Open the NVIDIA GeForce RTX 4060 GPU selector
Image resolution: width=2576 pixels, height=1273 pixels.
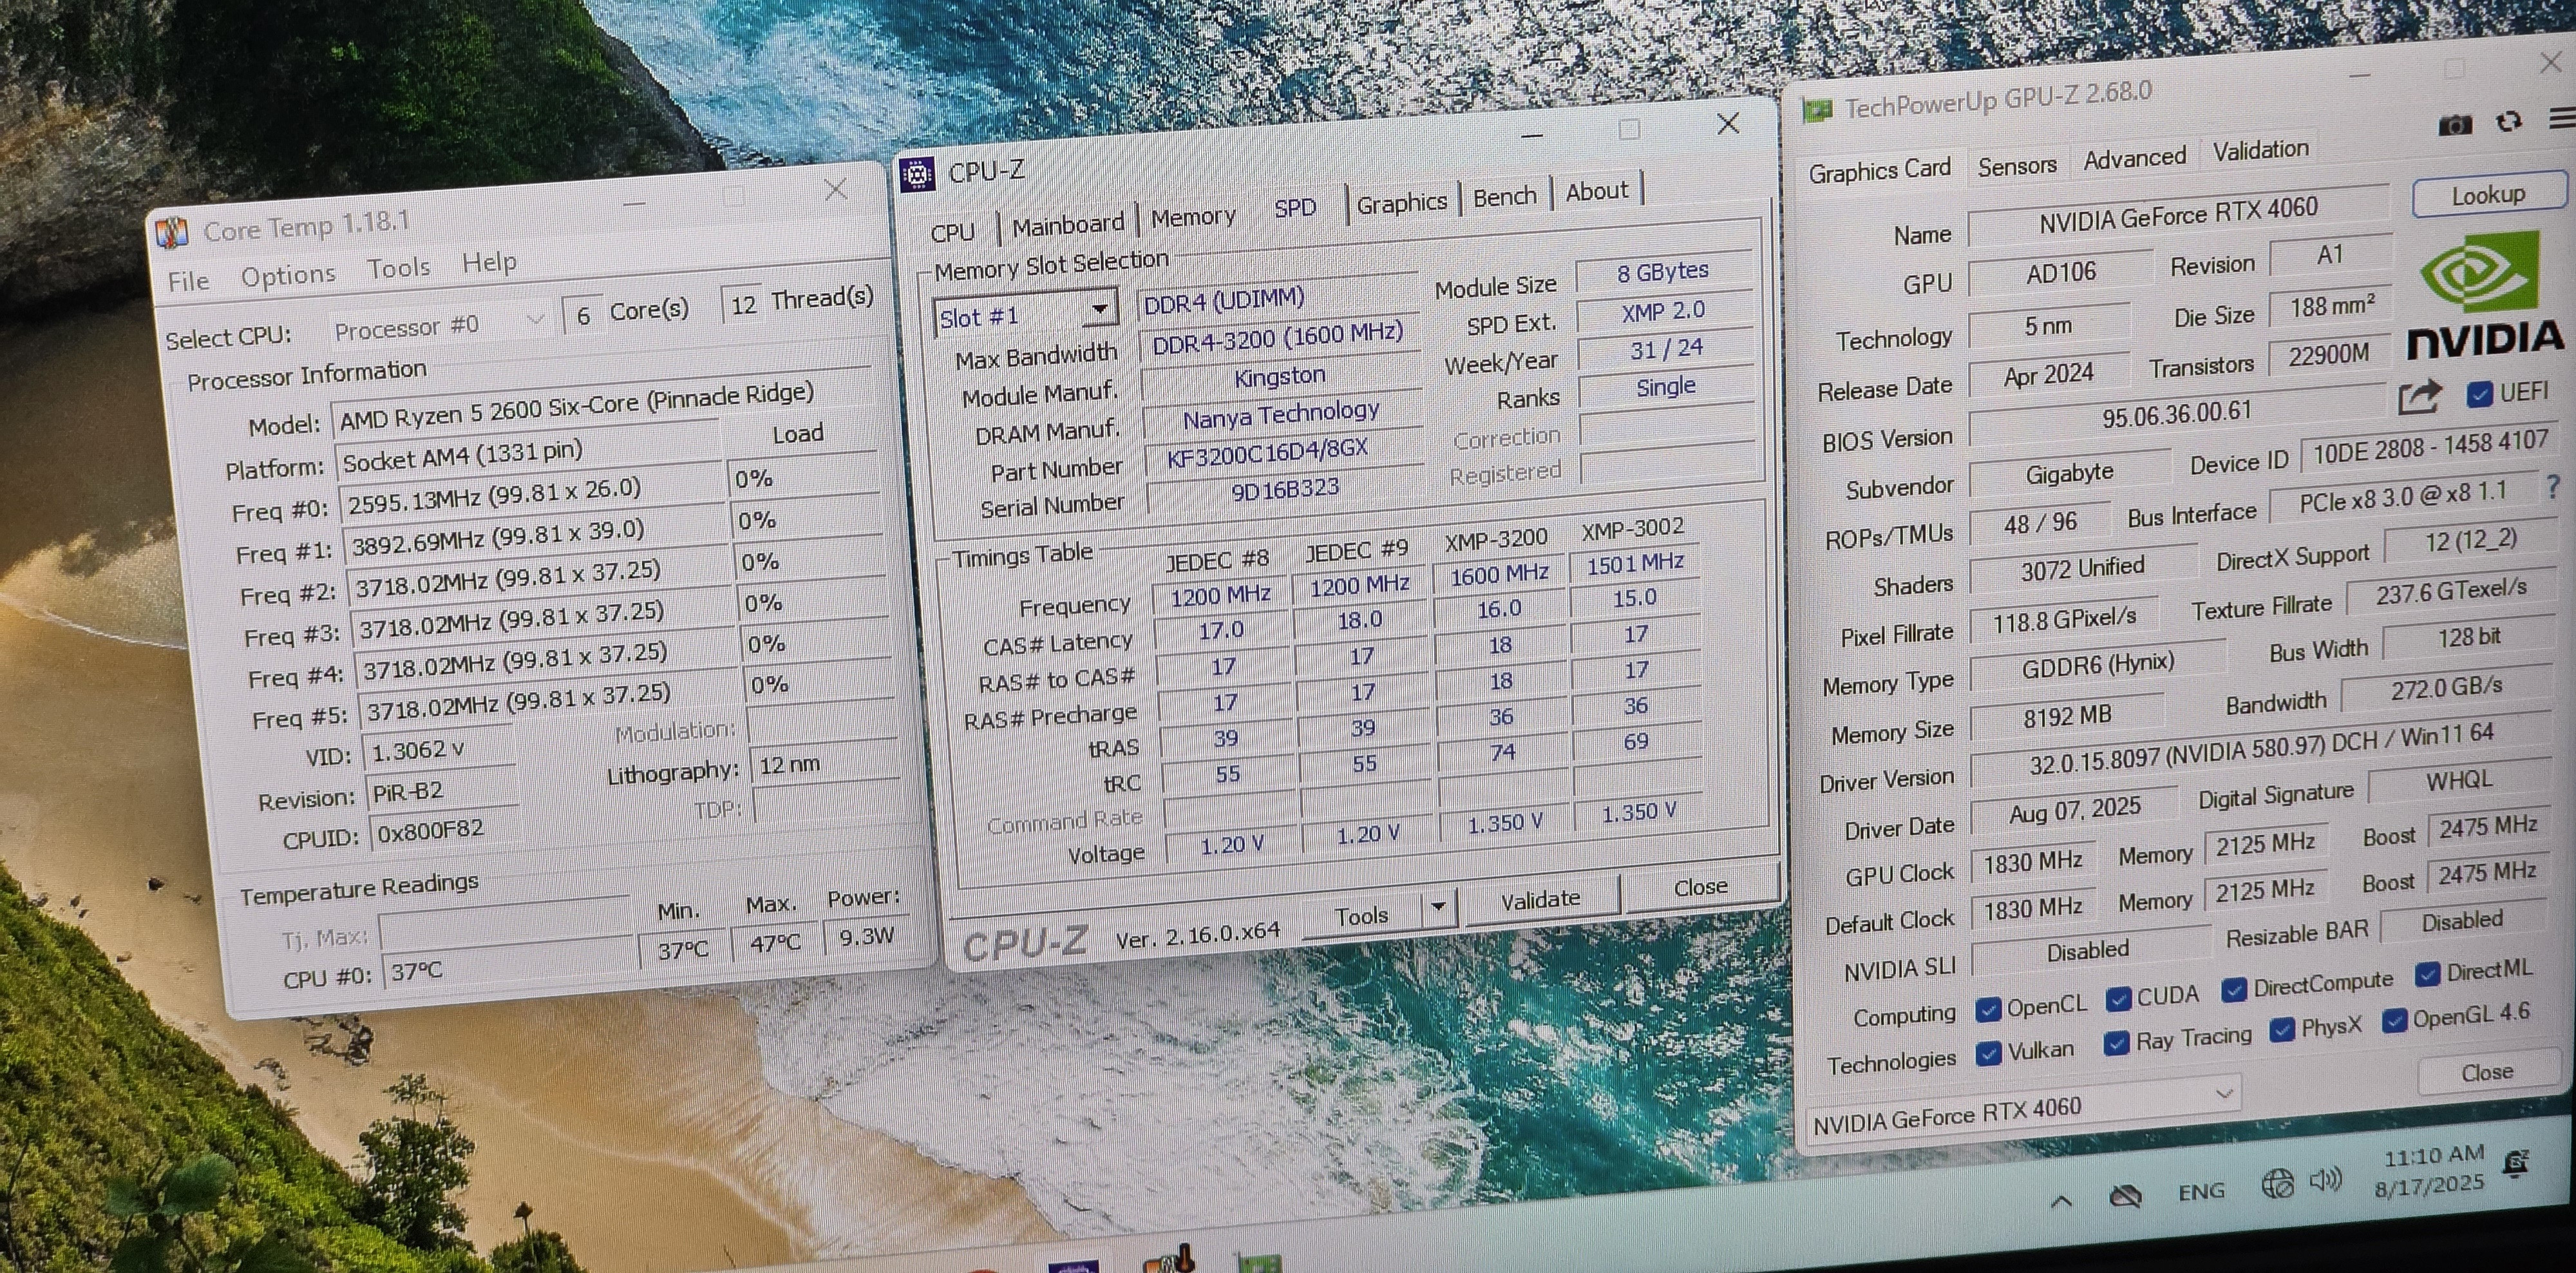[2025, 1109]
